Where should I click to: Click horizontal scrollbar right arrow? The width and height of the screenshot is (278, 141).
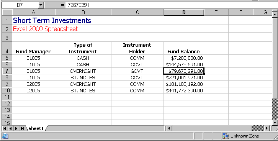(x=267, y=128)
